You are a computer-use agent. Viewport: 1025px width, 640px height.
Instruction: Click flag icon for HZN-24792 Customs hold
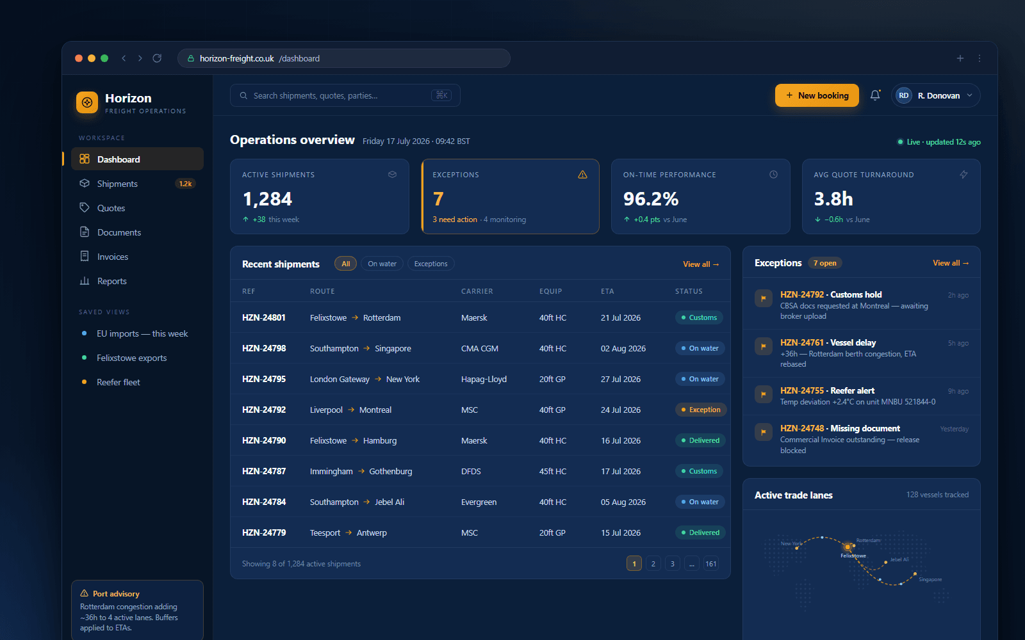[x=763, y=298]
